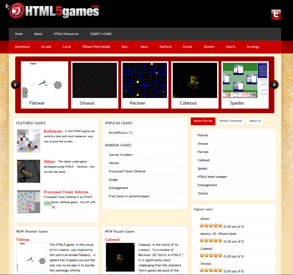293x275 pixels.
Task: Open Canvas Invaders random game
Action: click(121, 155)
